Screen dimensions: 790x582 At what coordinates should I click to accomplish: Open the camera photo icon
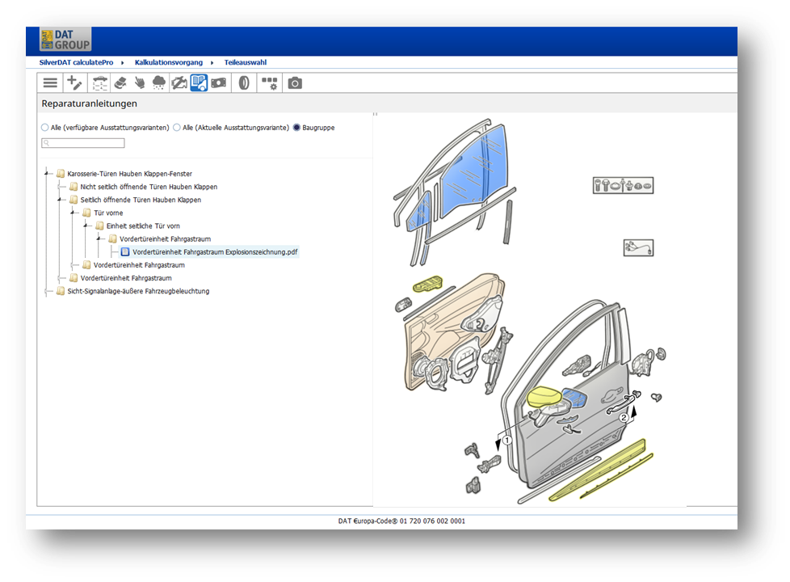[x=295, y=82]
